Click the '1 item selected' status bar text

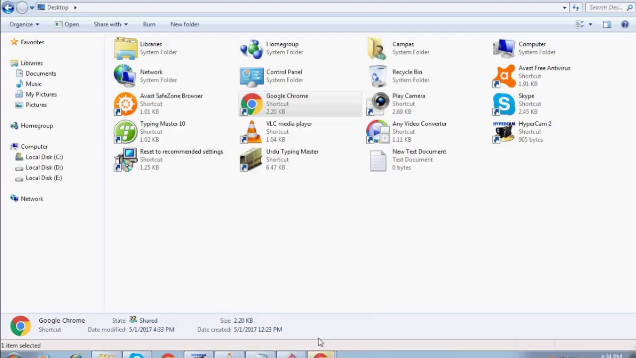point(21,346)
